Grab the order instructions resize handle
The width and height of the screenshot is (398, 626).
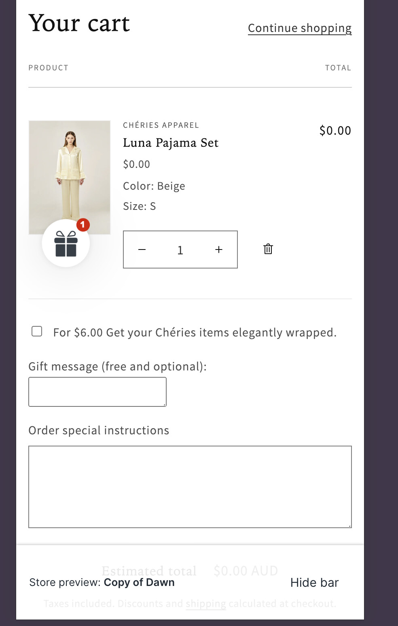349,525
